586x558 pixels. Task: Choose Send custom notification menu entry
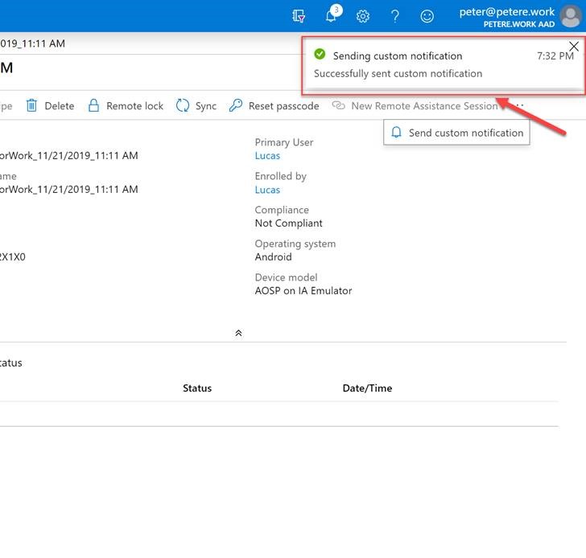tap(457, 133)
